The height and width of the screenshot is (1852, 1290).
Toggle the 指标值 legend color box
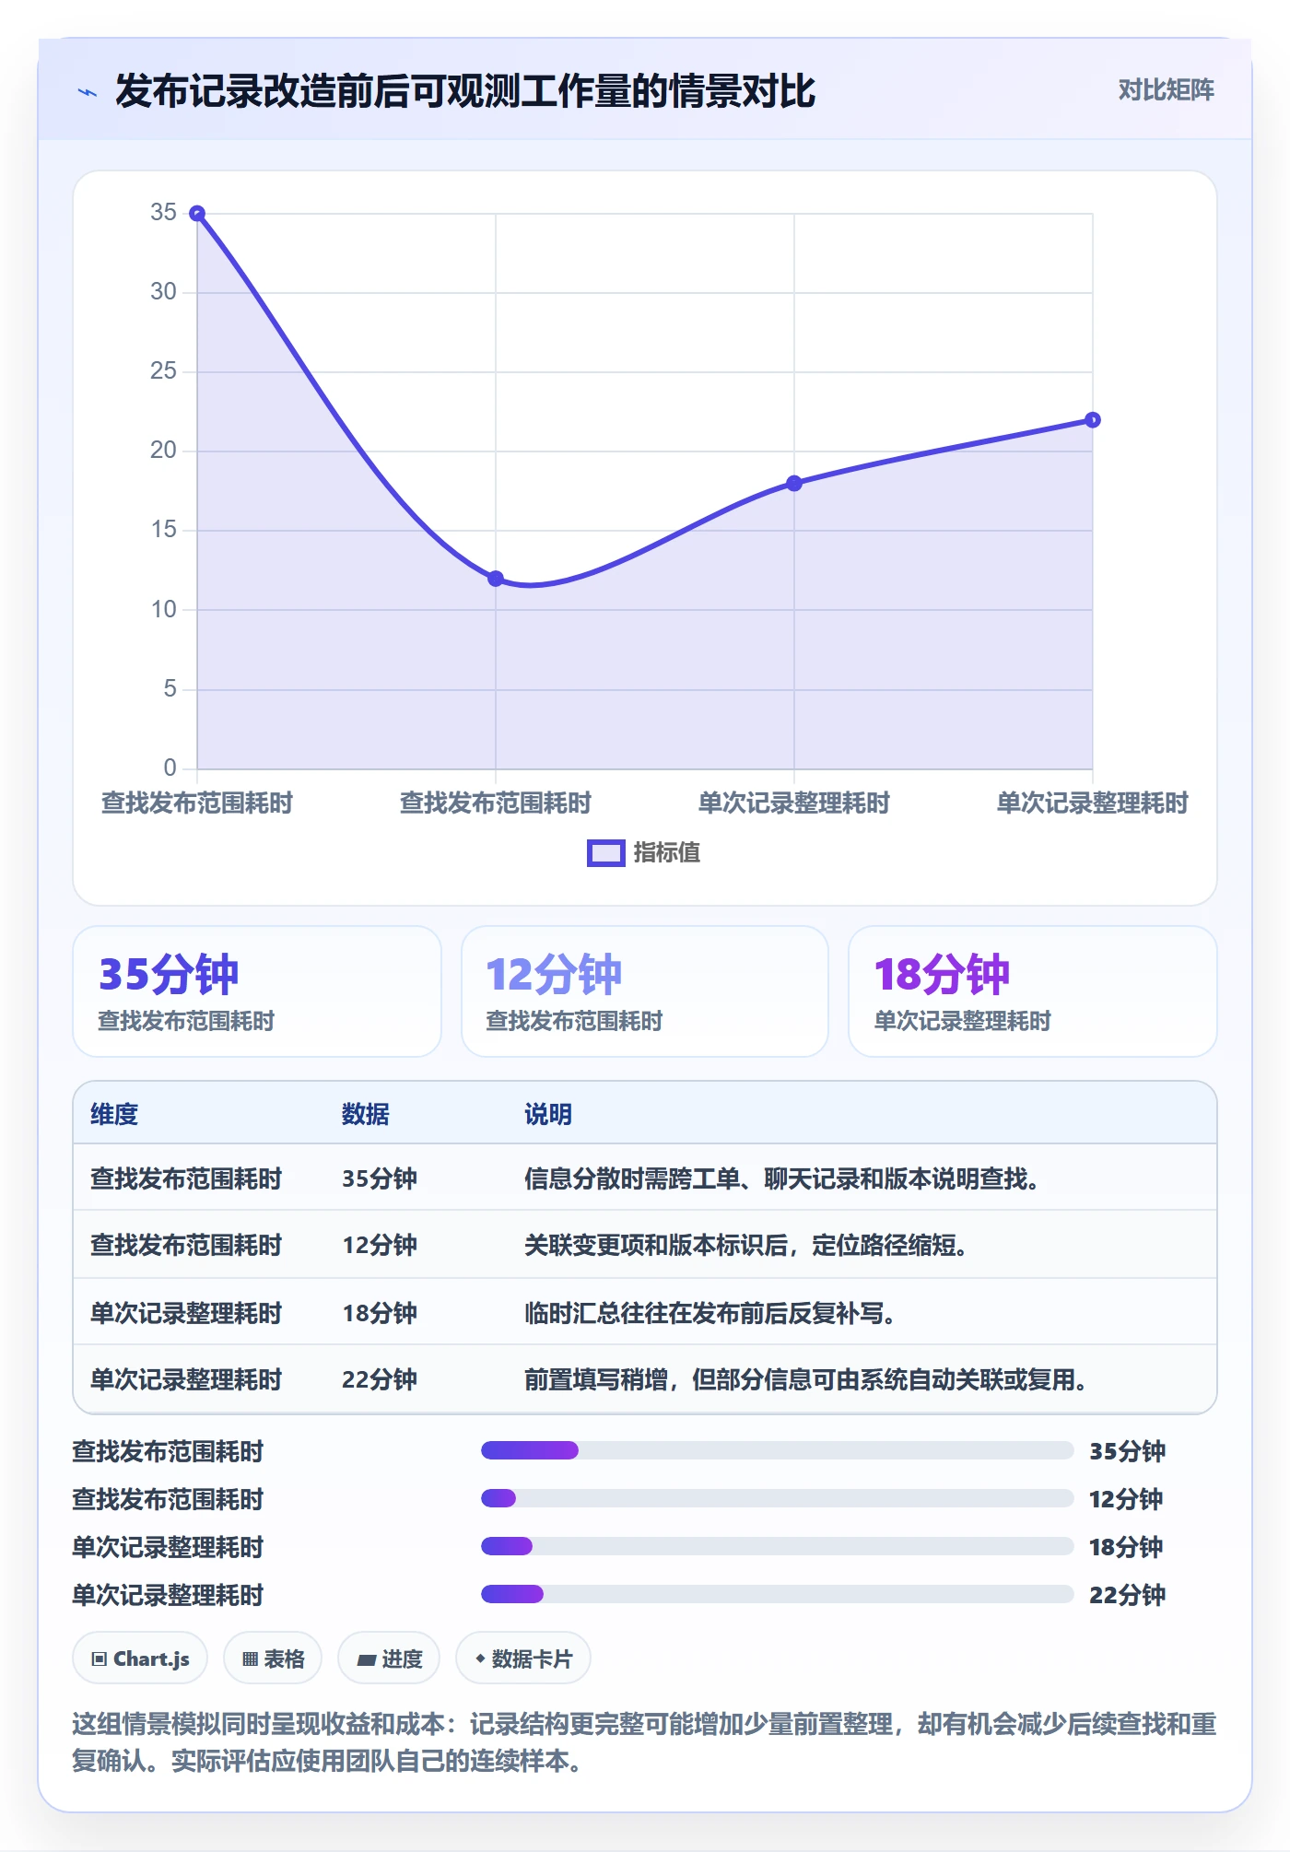[606, 853]
